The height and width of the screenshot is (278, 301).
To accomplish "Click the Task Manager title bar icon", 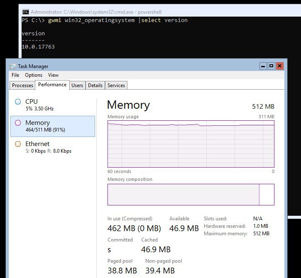I will (x=13, y=66).
